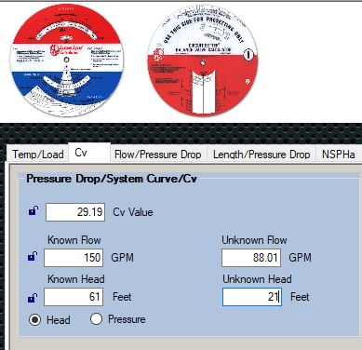
Task: Toggle the lock icon beside Cv Value
Action: pos(34,211)
